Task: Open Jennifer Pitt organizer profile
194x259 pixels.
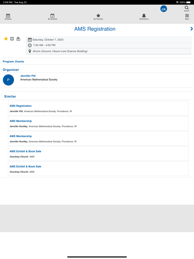Action: 28,76
